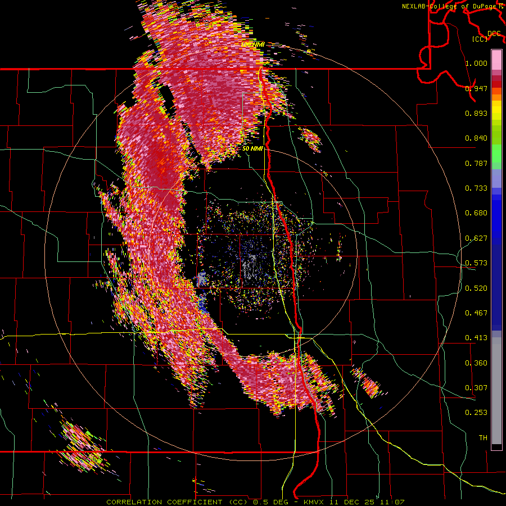Click the CORRELATION COEFFICIENT (CC) caption text
The image size is (506, 506).
click(x=177, y=502)
